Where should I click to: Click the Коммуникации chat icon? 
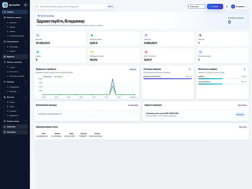5,121
